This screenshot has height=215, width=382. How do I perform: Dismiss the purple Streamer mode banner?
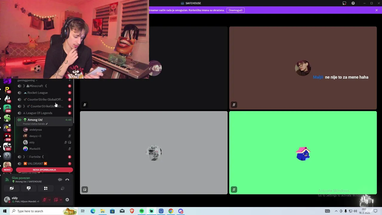pos(377,10)
